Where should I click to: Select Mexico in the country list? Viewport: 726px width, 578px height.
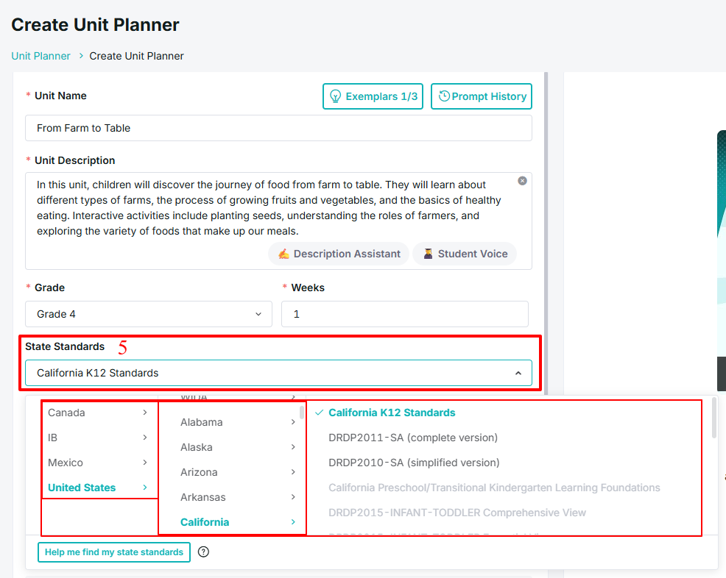tap(98, 463)
